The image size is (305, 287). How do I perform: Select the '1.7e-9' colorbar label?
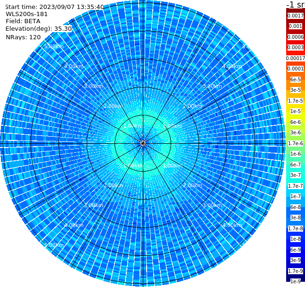coord(296,271)
